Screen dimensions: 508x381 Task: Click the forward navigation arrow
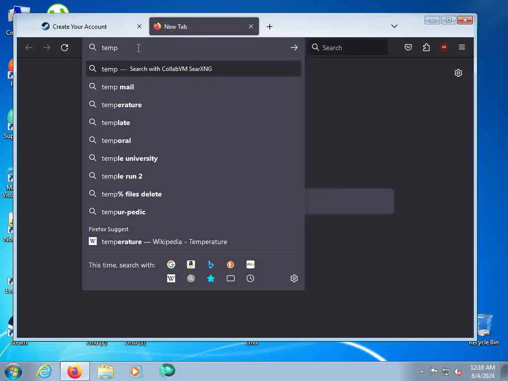(x=47, y=48)
